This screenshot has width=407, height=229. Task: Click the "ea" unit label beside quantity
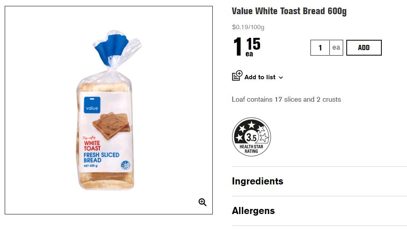(336, 48)
